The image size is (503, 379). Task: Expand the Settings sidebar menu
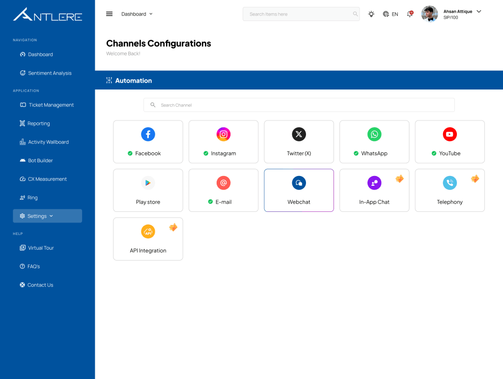48,216
